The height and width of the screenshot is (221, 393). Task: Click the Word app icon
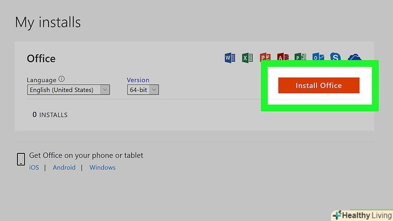(x=230, y=58)
